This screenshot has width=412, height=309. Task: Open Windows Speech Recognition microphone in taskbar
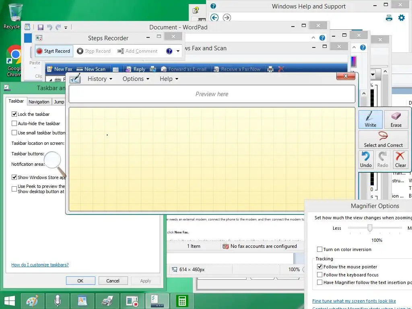pyautogui.click(x=58, y=301)
